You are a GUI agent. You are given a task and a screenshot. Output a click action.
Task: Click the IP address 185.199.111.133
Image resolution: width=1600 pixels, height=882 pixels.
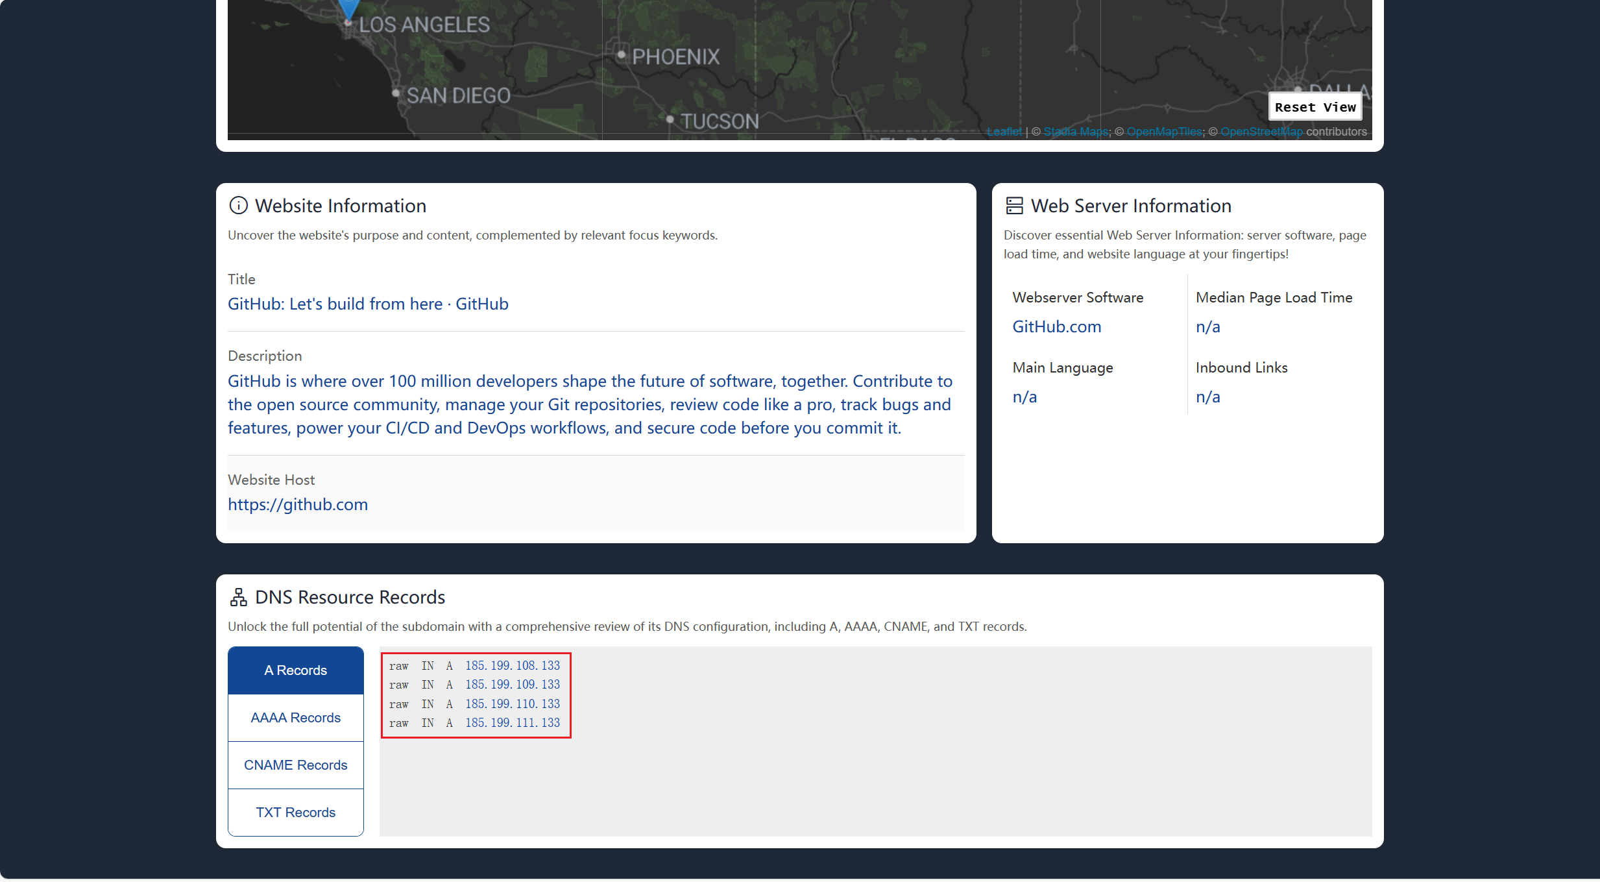tap(513, 723)
